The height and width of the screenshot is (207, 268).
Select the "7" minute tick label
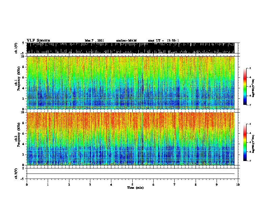[x=175, y=184]
